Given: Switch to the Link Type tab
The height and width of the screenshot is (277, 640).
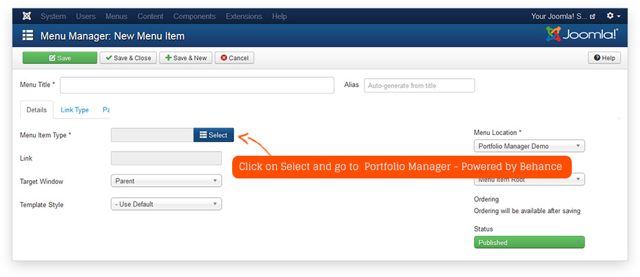Looking at the screenshot, I should pos(74,110).
